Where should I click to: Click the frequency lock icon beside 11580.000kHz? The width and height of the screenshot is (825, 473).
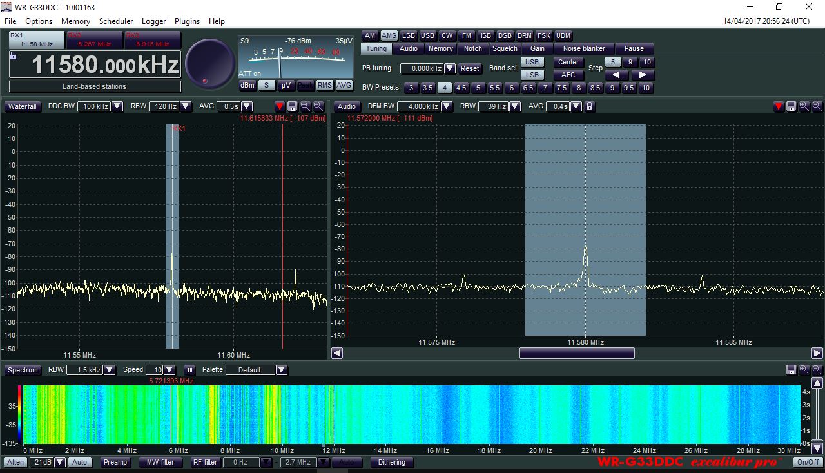coord(13,56)
